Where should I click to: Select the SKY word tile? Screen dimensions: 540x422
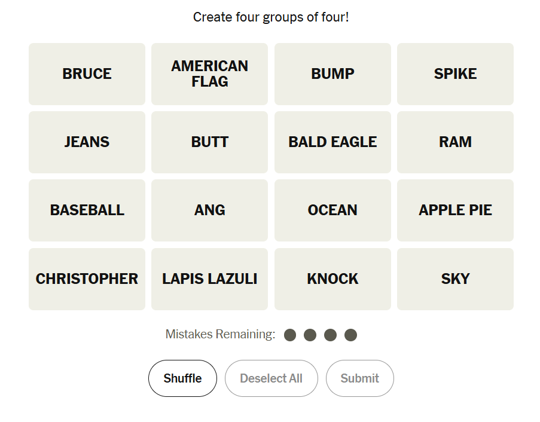455,279
